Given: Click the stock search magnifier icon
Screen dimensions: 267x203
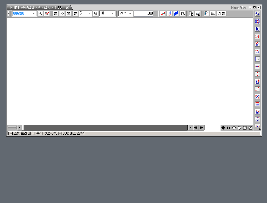Looking at the screenshot, I should point(40,14).
